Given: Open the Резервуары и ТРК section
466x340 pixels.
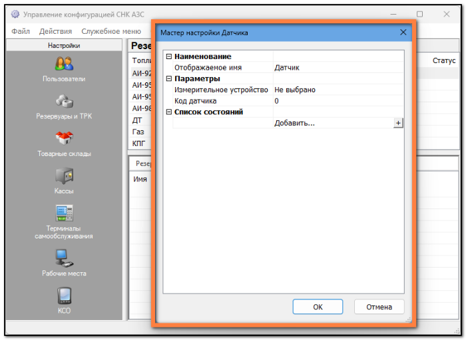Looking at the screenshot, I should (64, 107).
